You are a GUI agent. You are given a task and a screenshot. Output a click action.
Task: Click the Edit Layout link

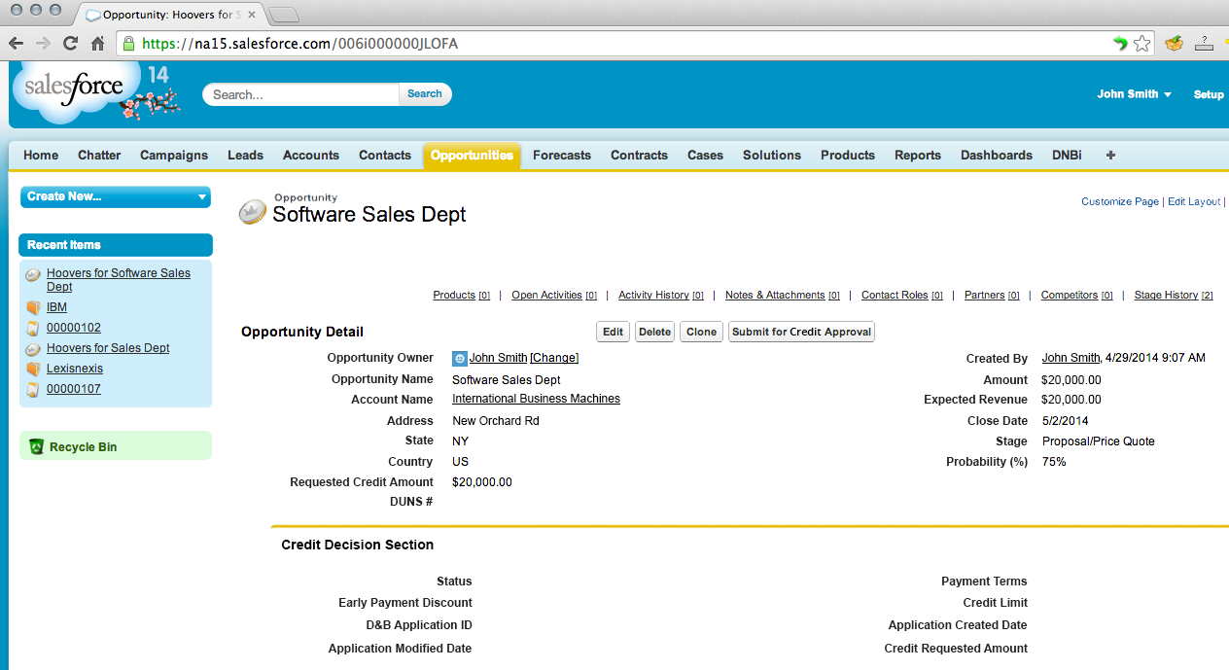click(x=1194, y=201)
